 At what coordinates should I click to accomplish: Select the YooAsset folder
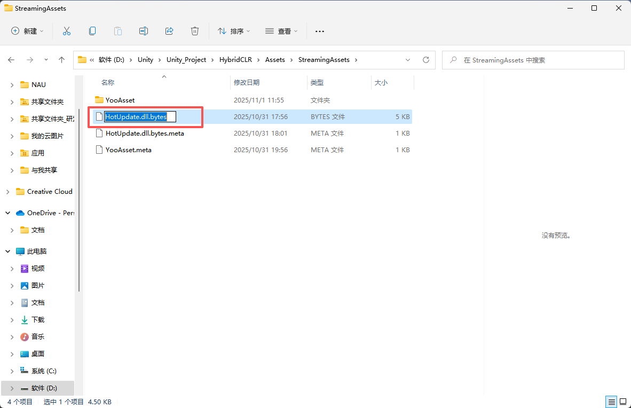click(120, 100)
